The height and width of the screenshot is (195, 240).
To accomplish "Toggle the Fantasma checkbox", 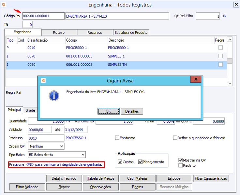I will pos(117,138).
